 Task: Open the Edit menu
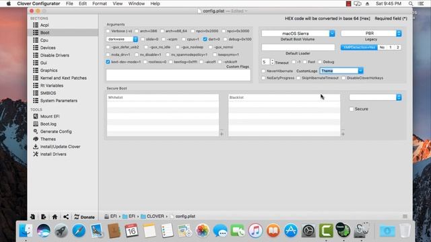click(82, 3)
